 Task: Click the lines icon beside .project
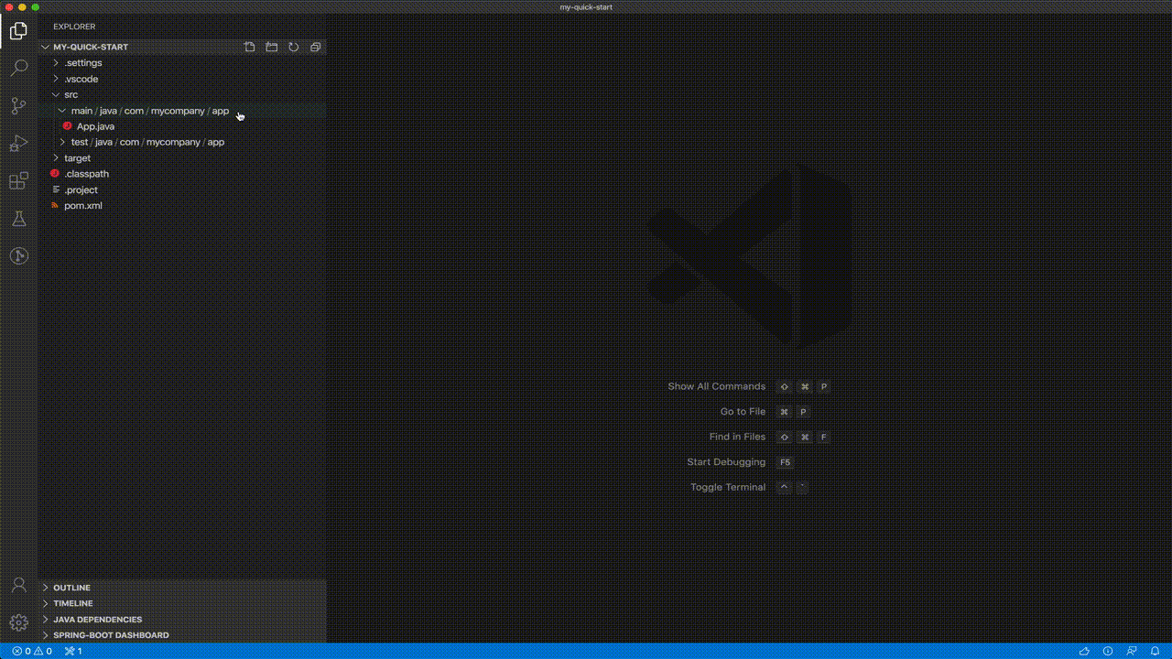(55, 189)
